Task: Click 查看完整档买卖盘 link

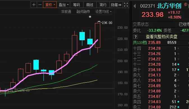Action: [x=161, y=37]
